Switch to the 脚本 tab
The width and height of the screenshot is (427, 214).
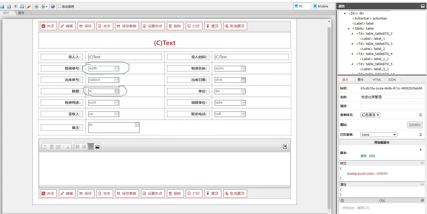tap(21, 13)
